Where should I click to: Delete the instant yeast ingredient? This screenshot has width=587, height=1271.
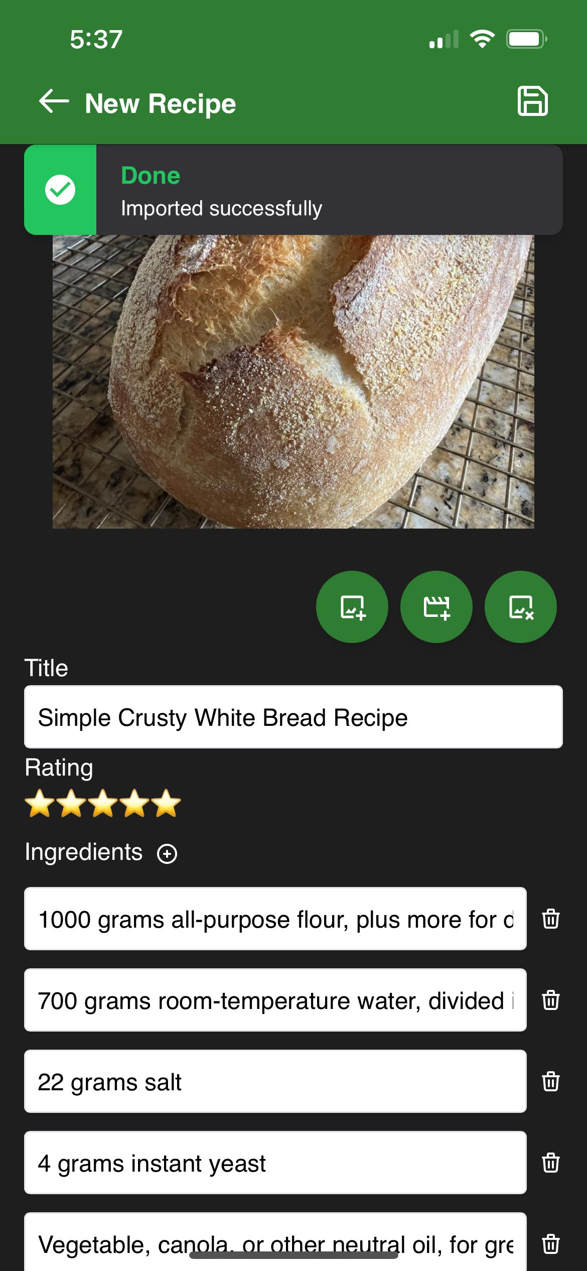[x=551, y=1163]
